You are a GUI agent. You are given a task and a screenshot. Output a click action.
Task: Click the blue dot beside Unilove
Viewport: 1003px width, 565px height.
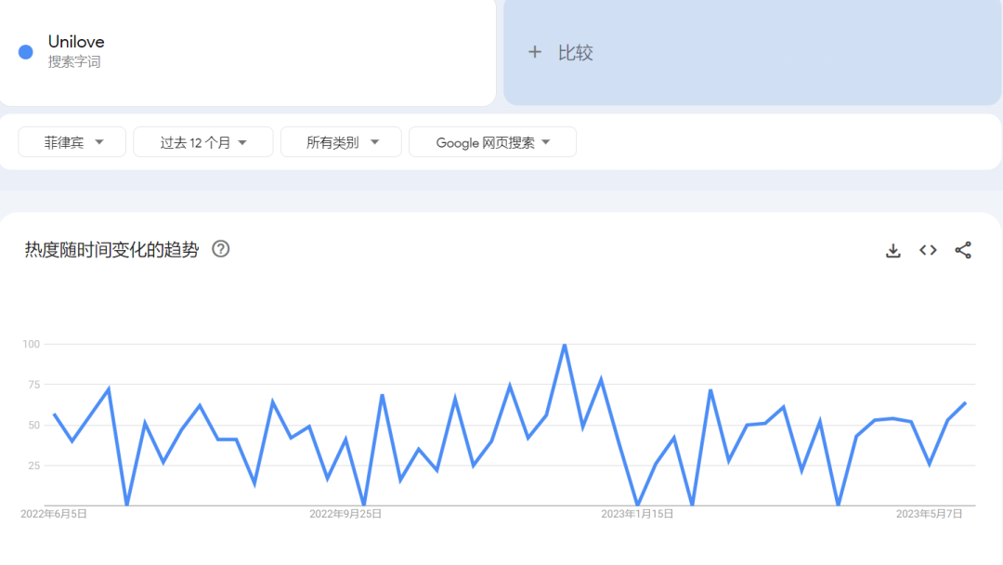[26, 52]
